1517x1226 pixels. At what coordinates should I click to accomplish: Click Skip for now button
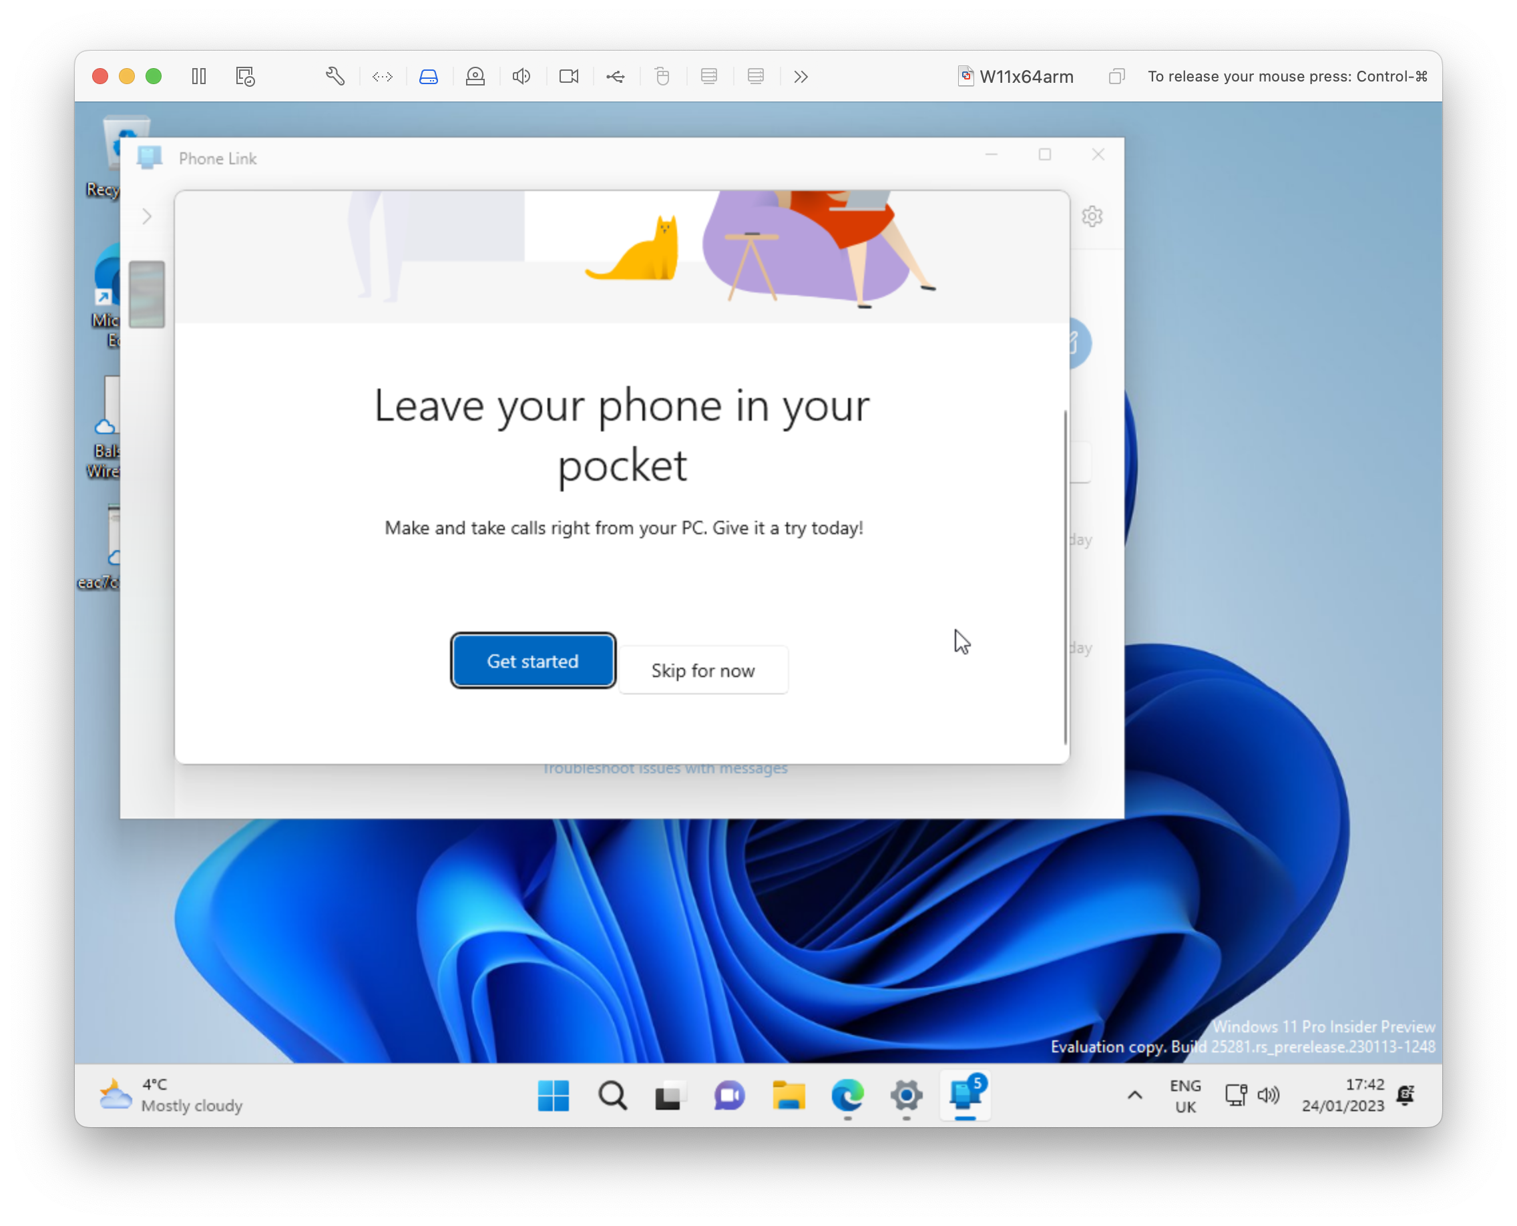702,670
